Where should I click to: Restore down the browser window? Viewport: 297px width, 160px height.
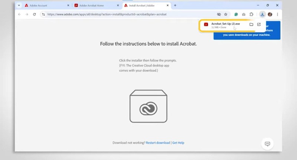[267, 5]
